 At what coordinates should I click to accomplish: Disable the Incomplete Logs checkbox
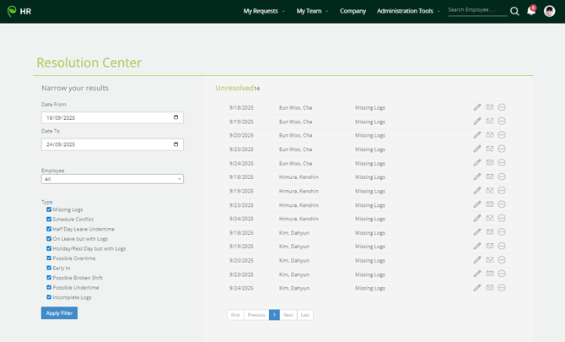click(49, 297)
